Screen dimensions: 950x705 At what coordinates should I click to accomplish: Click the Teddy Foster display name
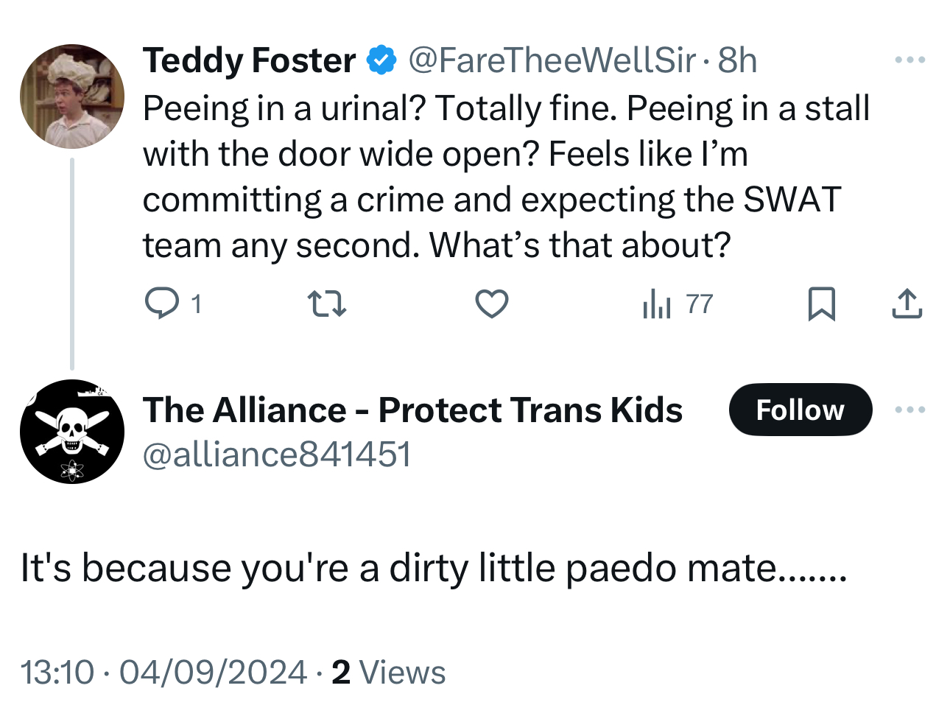[249, 60]
